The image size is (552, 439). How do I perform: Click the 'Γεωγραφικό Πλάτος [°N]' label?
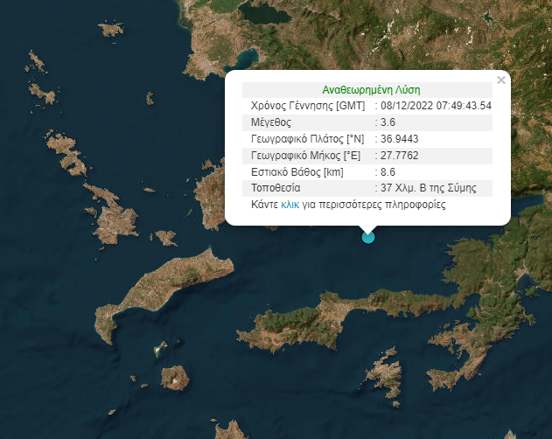click(x=308, y=139)
